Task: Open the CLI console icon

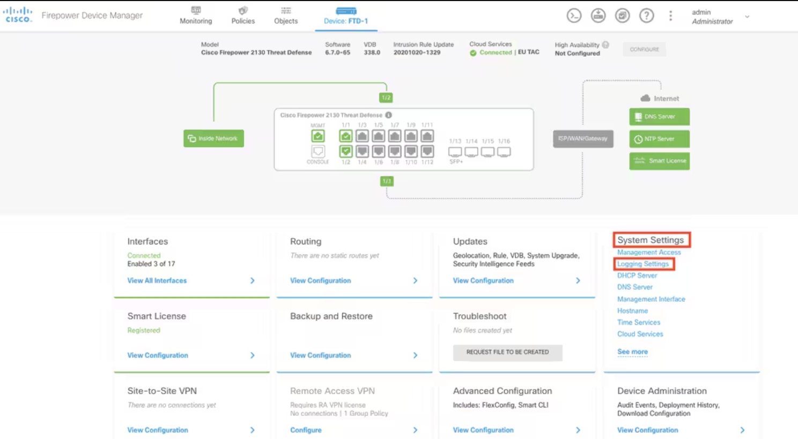Action: point(574,16)
